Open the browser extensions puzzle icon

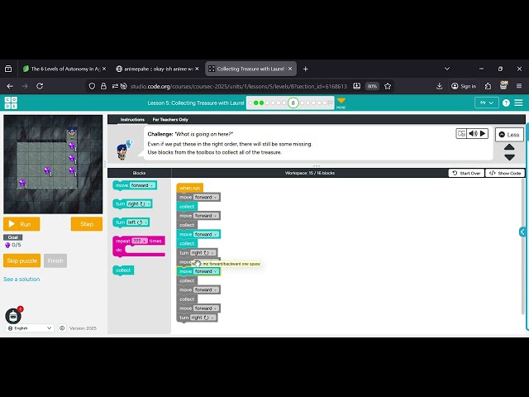click(x=488, y=86)
